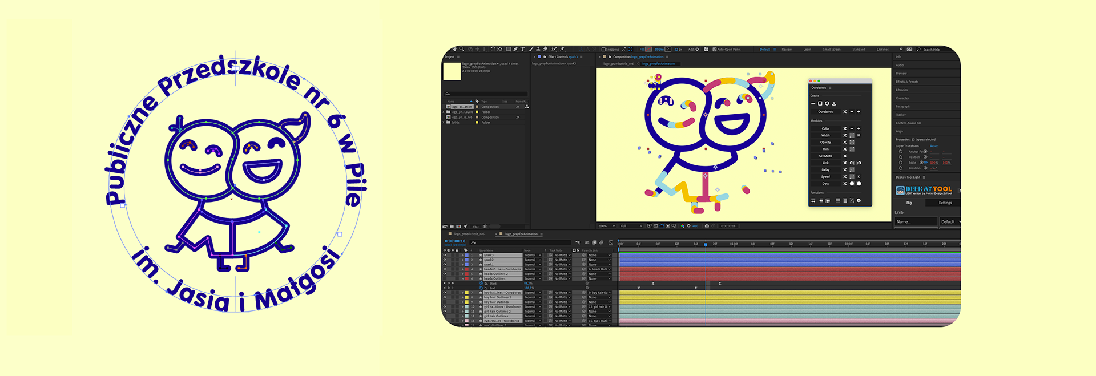Click the Width module button
The height and width of the screenshot is (376, 1096).
point(825,135)
